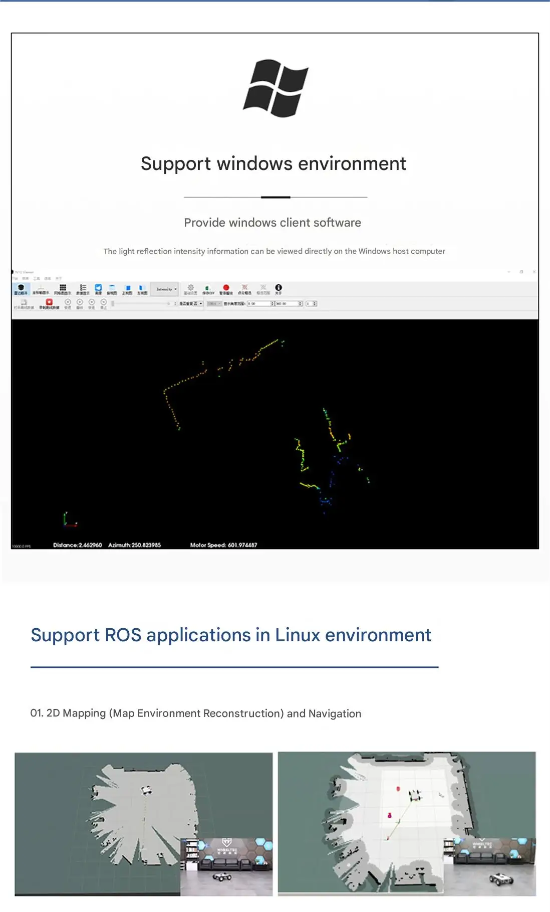Screen dimensions: 550x912
Task: Click the Motor Speed: 601.974487 readout
Action: point(223,545)
